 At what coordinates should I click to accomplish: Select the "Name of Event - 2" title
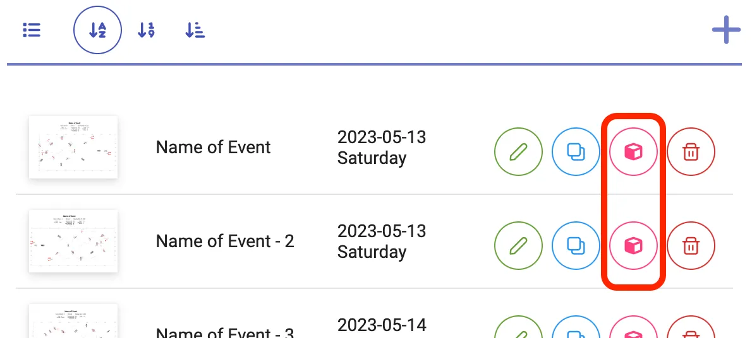click(224, 242)
